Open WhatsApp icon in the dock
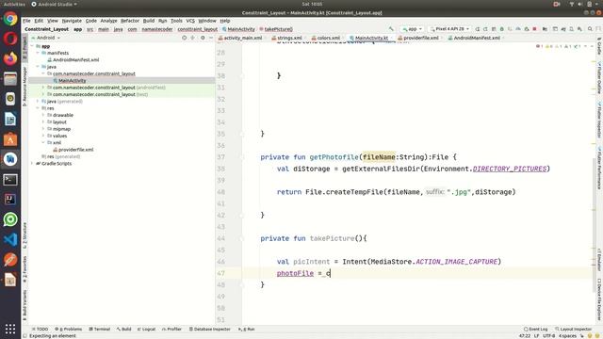The height and width of the screenshot is (339, 603). 10,219
